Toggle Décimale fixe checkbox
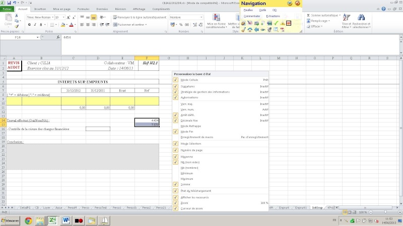The width and height of the screenshot is (403, 226). [x=175, y=121]
